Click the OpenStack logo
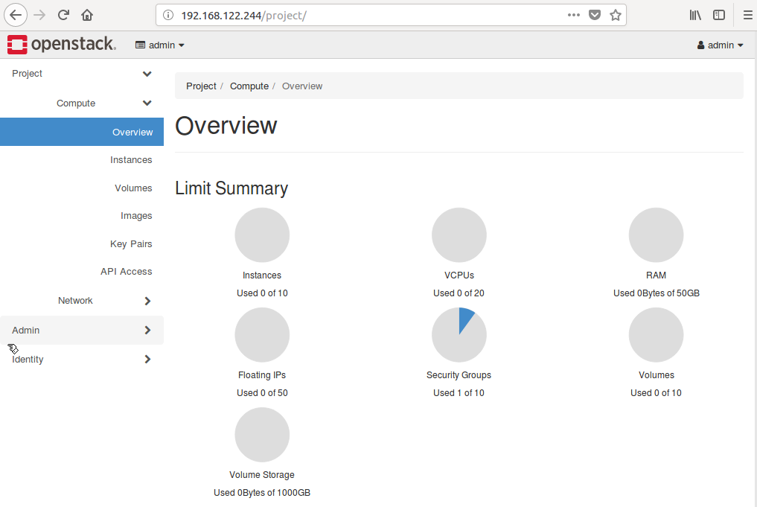The width and height of the screenshot is (757, 507). 61,45
